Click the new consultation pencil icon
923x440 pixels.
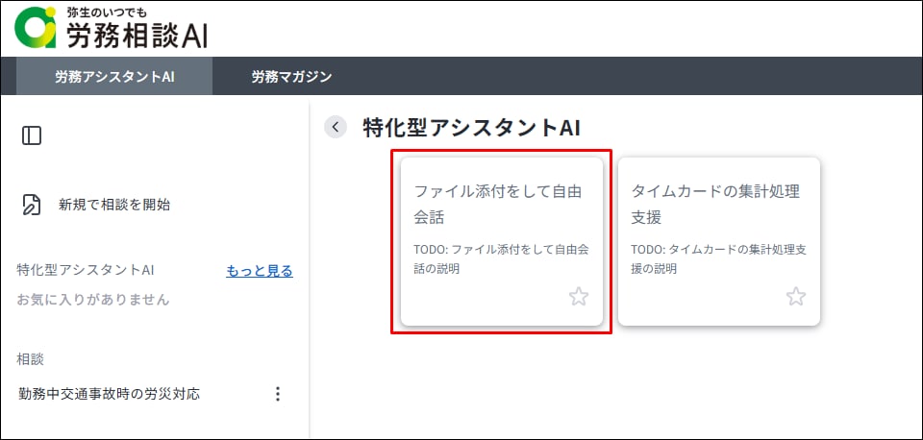pyautogui.click(x=32, y=205)
